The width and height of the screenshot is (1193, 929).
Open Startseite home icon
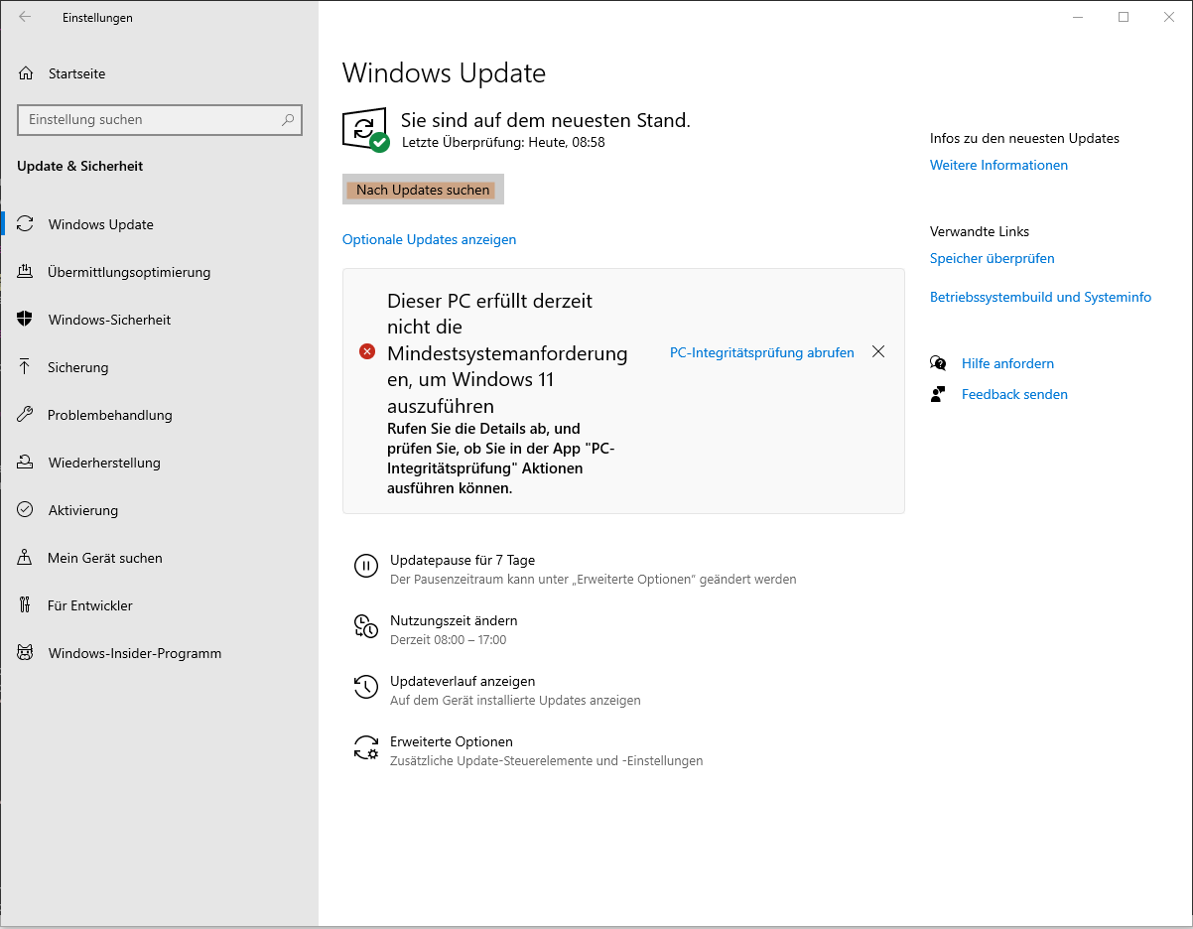point(26,73)
